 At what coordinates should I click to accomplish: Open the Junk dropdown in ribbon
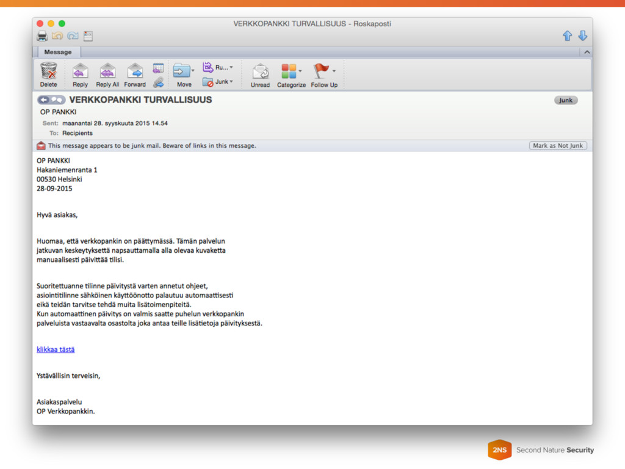tap(218, 82)
